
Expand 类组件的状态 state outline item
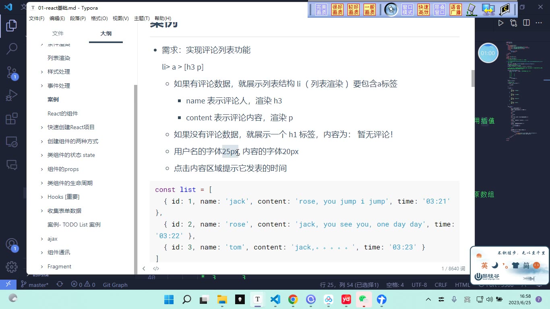(x=42, y=155)
